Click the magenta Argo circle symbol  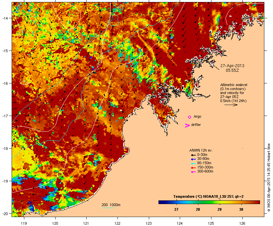(189, 117)
